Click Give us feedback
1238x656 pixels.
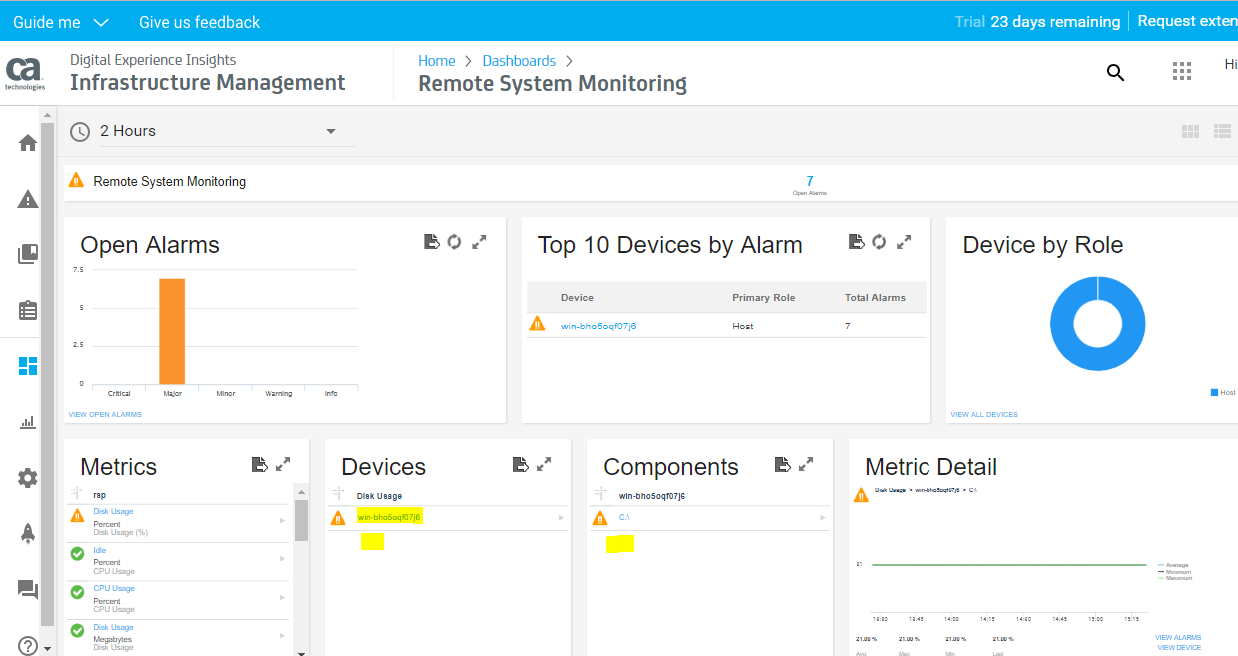click(199, 22)
